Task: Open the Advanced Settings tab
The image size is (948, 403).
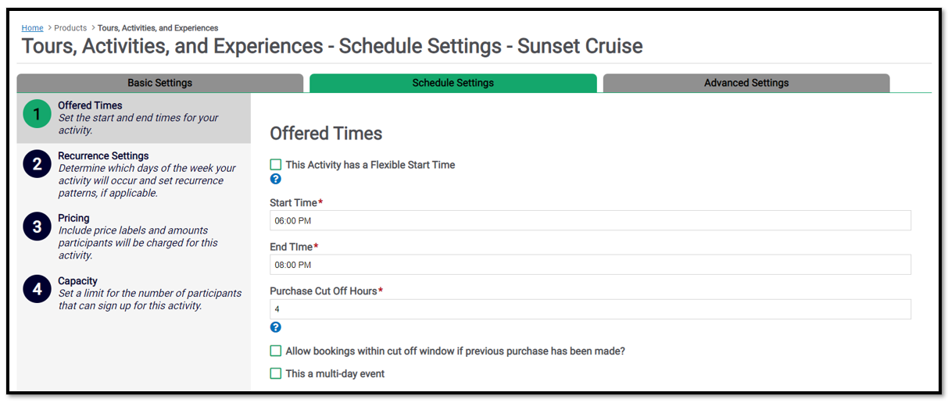Action: pyautogui.click(x=746, y=83)
